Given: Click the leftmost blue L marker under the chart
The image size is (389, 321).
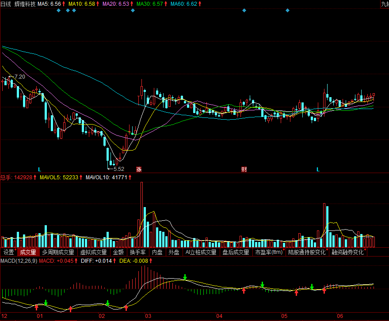Looking at the screenshot, I should [x=39, y=169].
